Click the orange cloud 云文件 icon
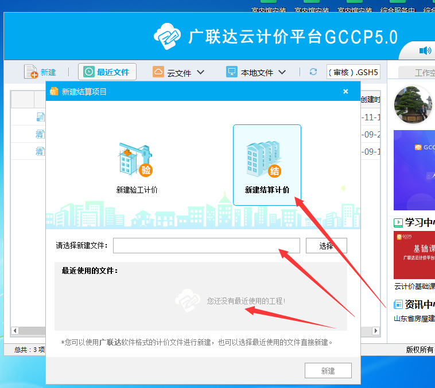The height and width of the screenshot is (388, 435). point(158,72)
